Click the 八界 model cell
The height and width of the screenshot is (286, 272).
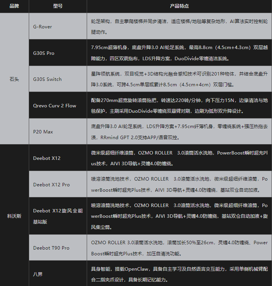[x=38, y=274]
